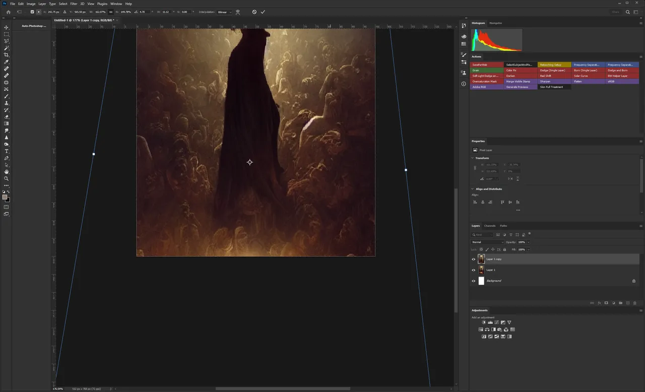This screenshot has height=392, width=645.
Task: Select the Eyedropper tool
Action: point(7,62)
